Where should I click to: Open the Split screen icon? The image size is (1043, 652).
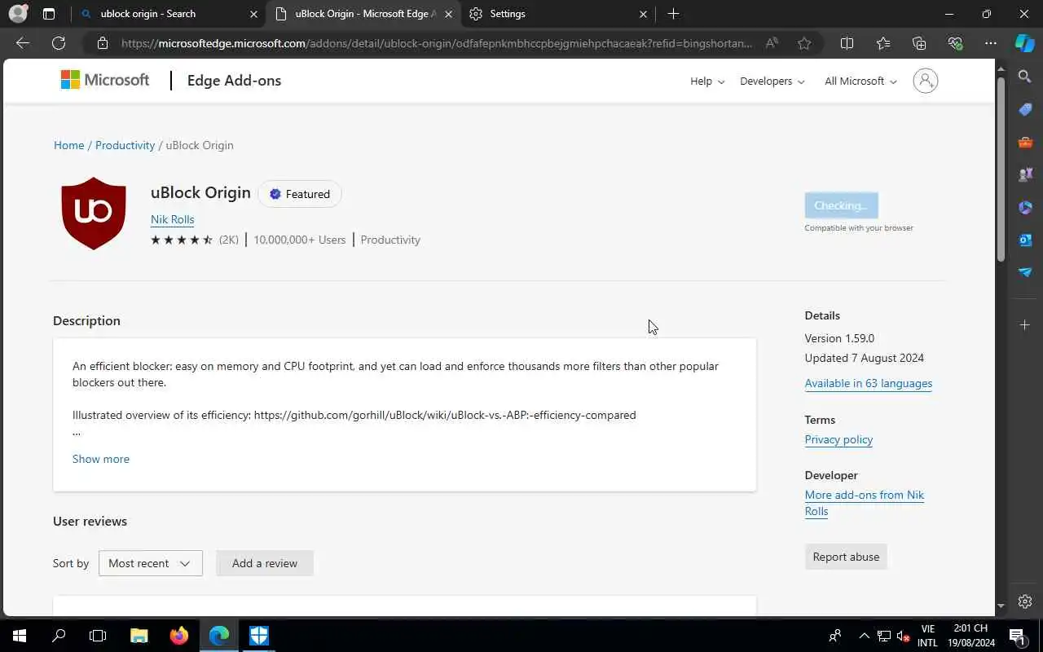[847, 43]
